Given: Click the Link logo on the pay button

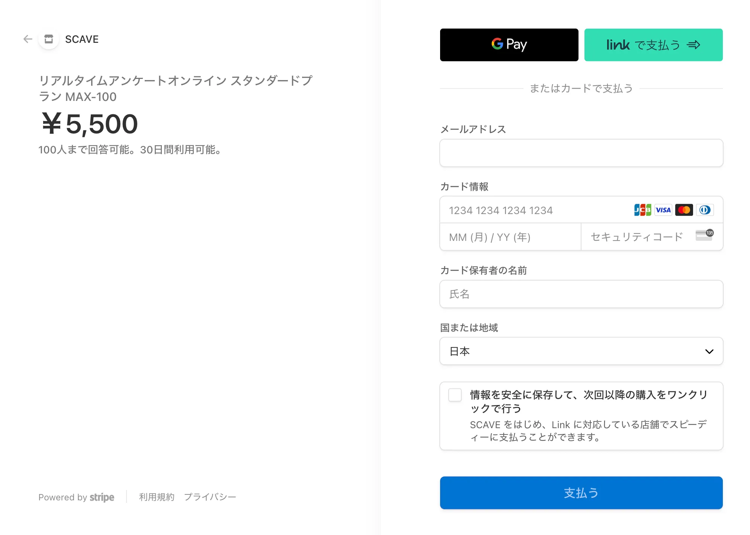Looking at the screenshot, I should tap(618, 45).
